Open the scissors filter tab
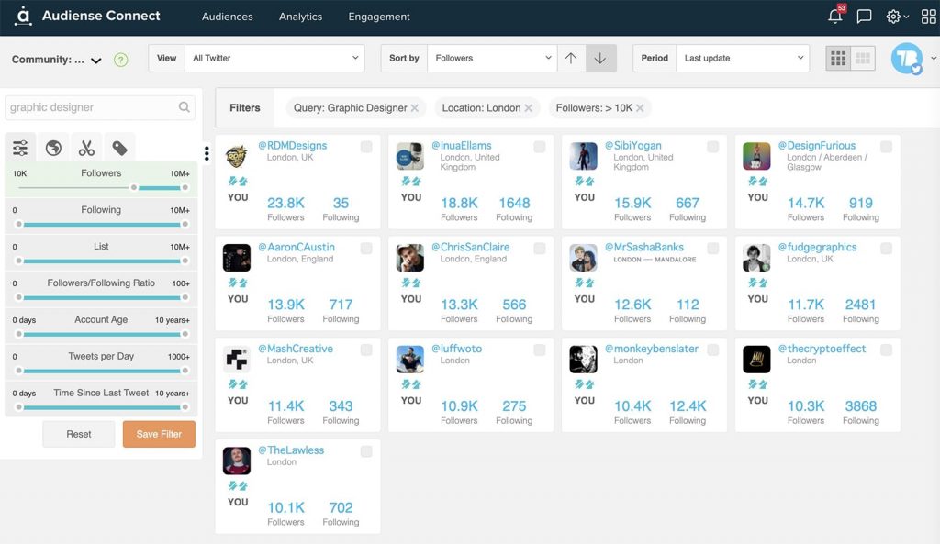This screenshot has width=940, height=544. [x=86, y=148]
